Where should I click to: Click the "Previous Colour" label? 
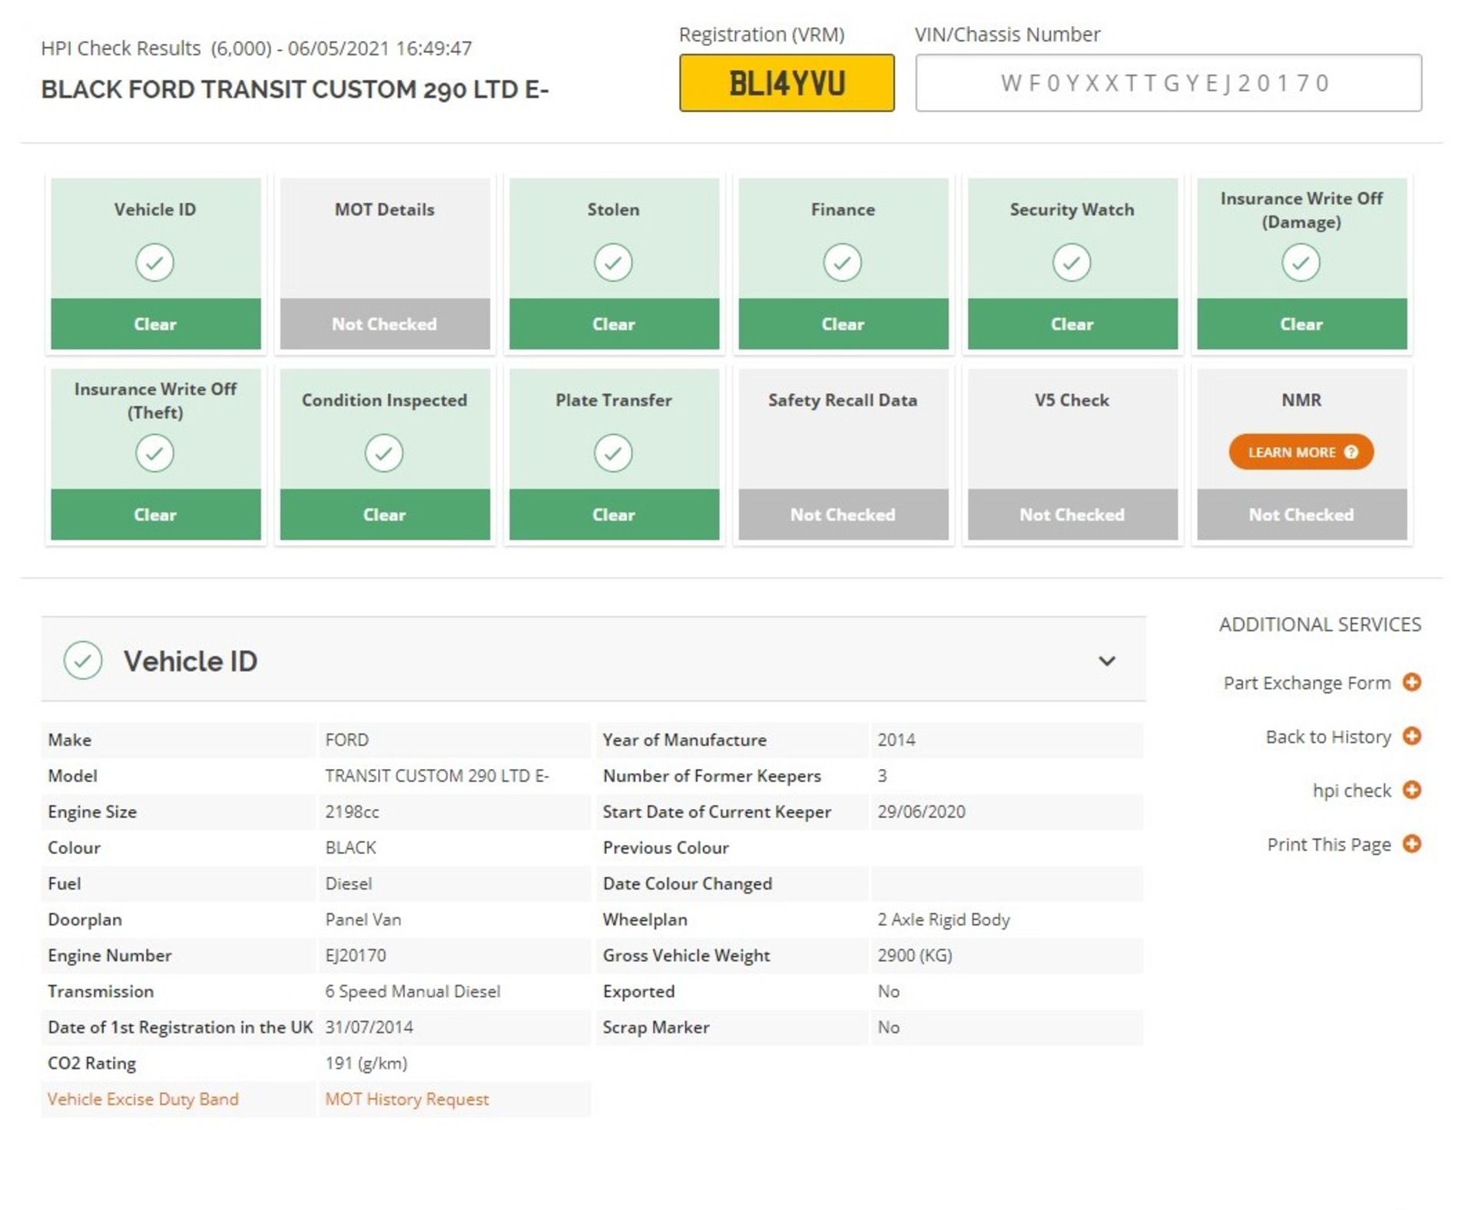pyautogui.click(x=665, y=847)
